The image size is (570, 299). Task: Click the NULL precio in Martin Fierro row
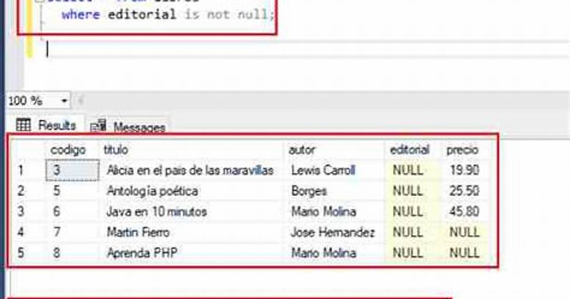465,232
